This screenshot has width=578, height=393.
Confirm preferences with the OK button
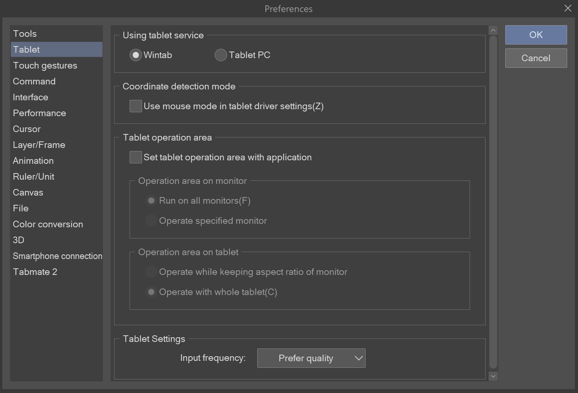point(536,35)
